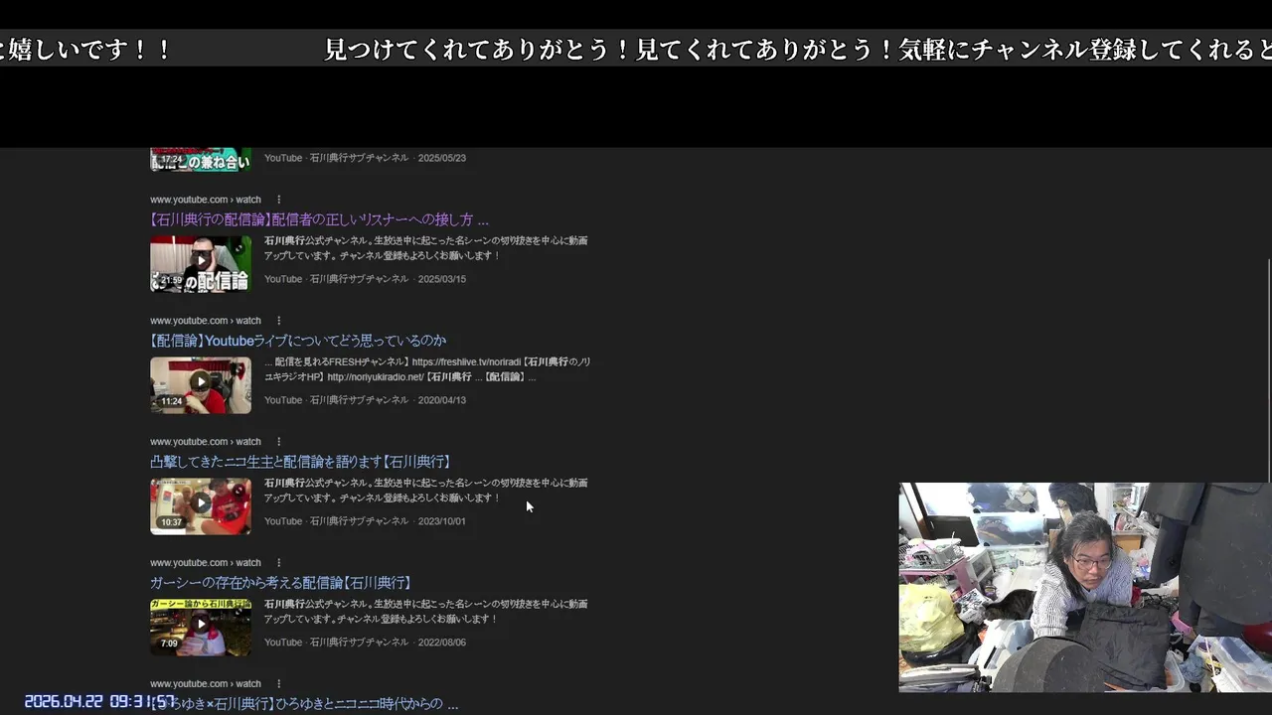Play the 7:09 ガーシー video thumbnail
1272x715 pixels.
click(x=201, y=627)
